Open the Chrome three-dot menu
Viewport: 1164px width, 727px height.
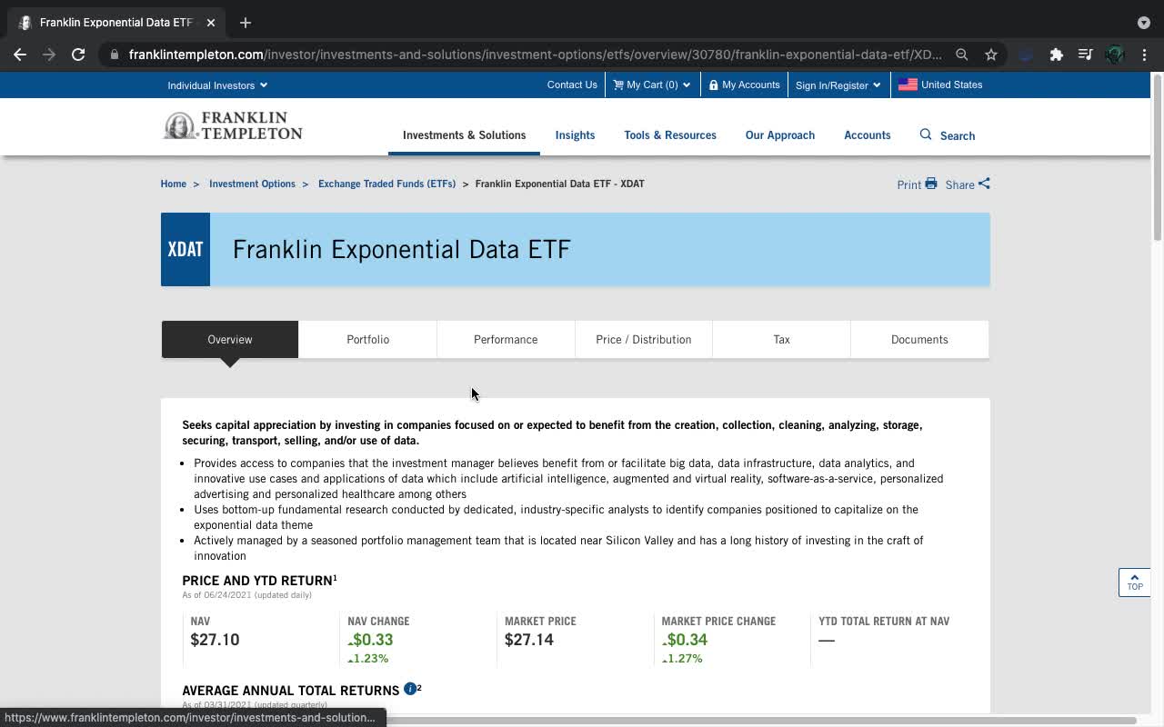(1144, 55)
